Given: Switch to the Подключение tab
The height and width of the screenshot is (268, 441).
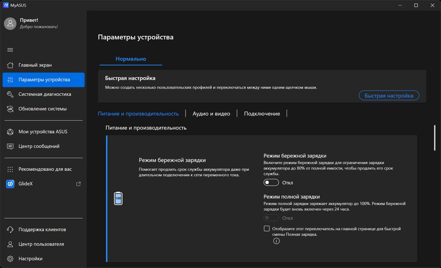Looking at the screenshot, I should pos(262,114).
